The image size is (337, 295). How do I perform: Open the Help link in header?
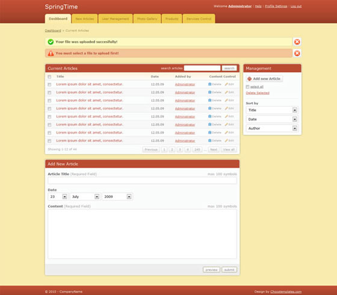(x=258, y=6)
